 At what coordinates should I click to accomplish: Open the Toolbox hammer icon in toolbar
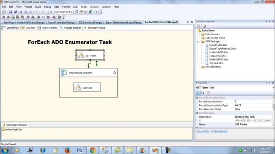(x=86, y=12)
